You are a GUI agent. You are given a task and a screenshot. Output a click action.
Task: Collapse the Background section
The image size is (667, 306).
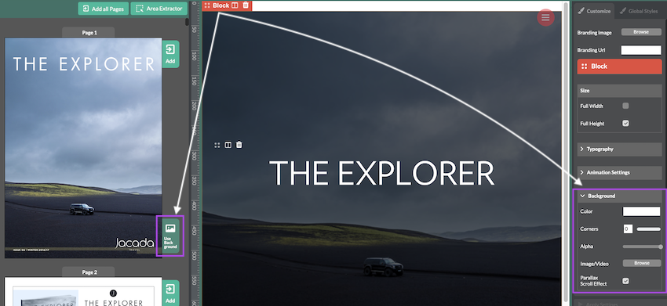pos(619,196)
